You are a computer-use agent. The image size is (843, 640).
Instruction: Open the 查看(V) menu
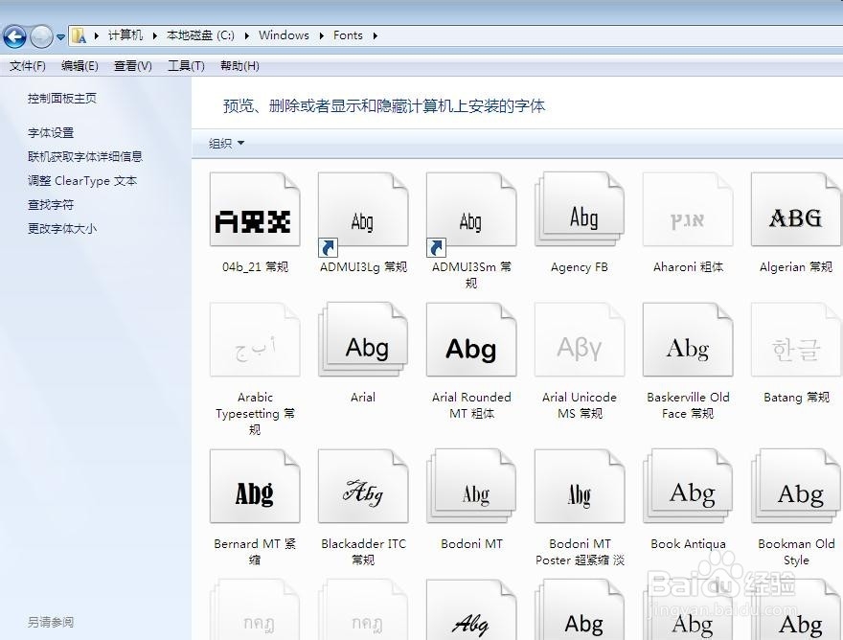tap(133, 65)
